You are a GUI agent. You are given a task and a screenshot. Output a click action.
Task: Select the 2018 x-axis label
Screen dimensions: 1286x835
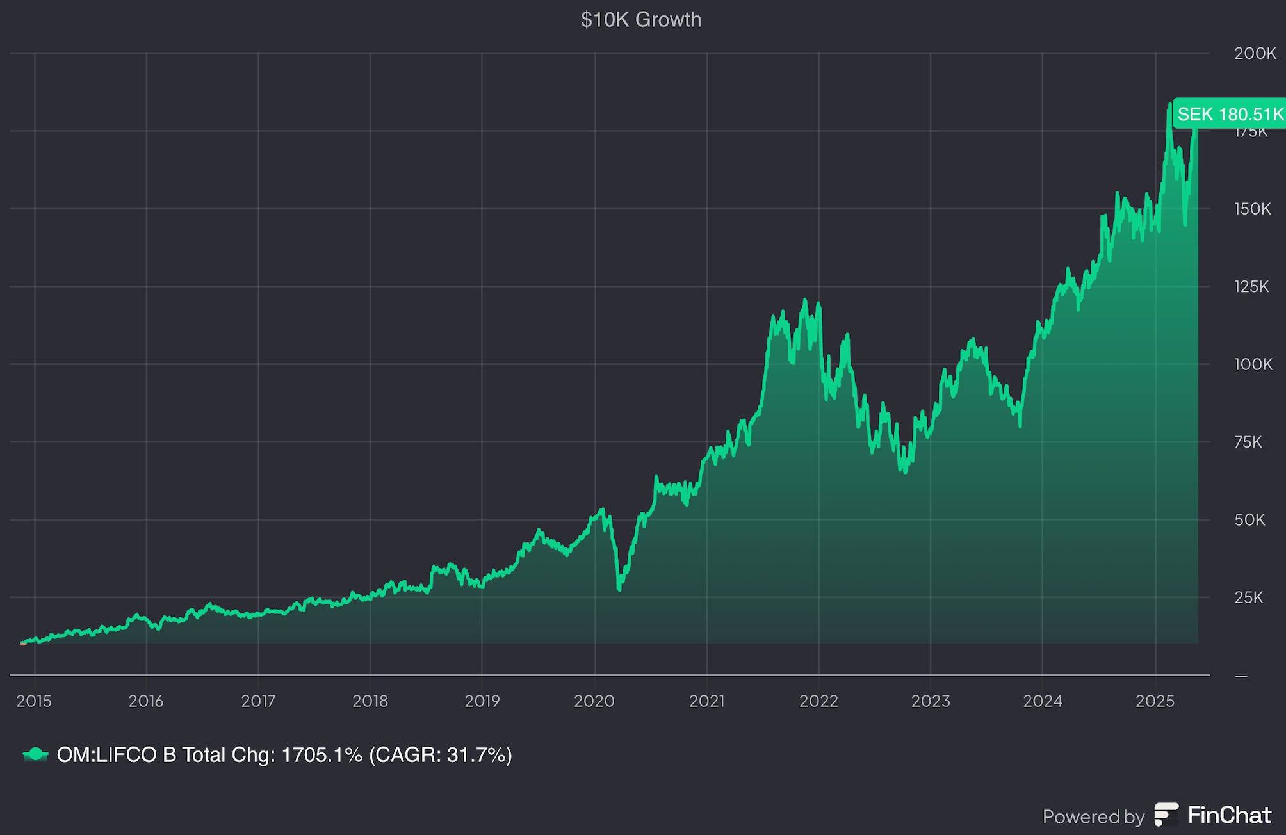click(x=370, y=701)
